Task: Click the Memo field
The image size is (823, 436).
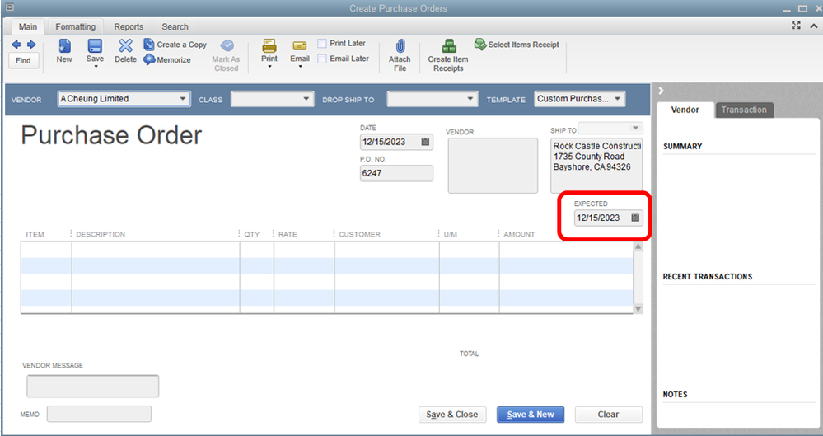Action: point(99,414)
